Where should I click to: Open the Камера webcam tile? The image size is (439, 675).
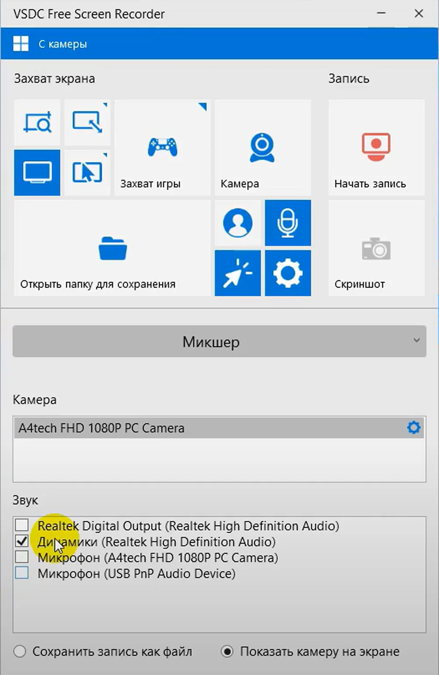point(263,148)
